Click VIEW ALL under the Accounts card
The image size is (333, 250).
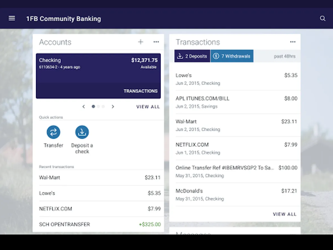(148, 107)
